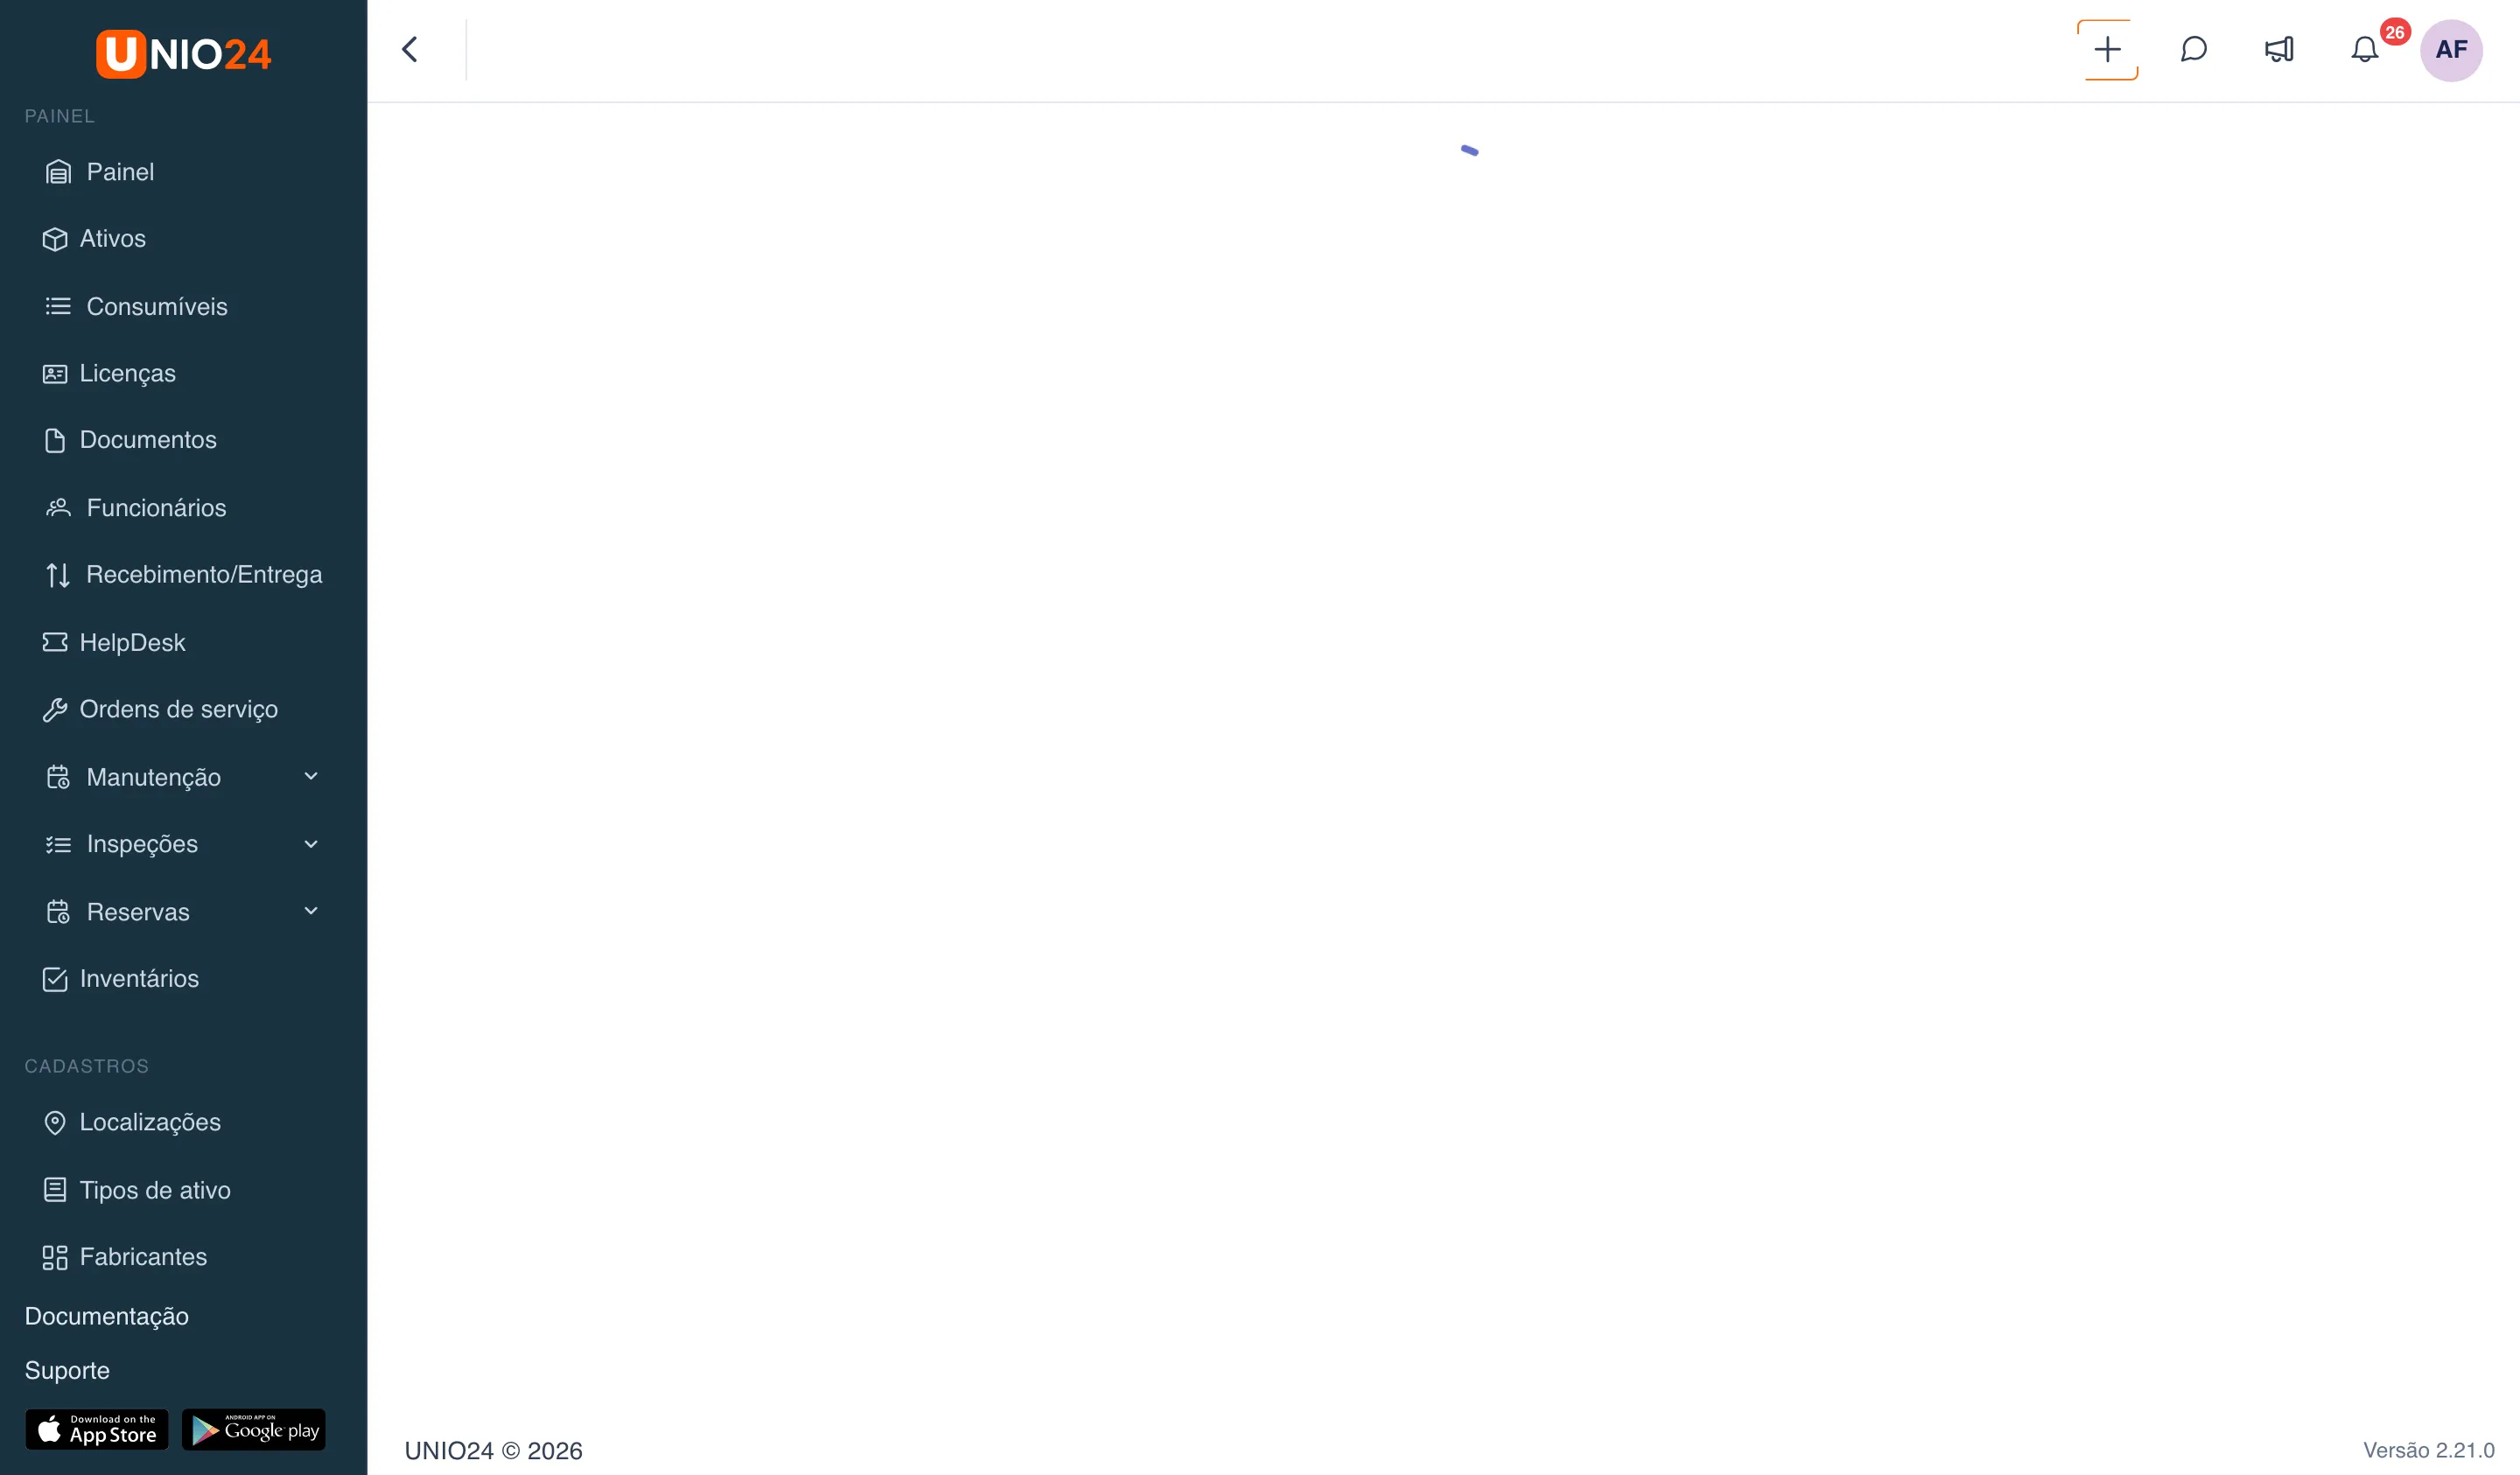2520x1475 pixels.
Task: Open the megaphone announcements icon
Action: [x=2279, y=49]
